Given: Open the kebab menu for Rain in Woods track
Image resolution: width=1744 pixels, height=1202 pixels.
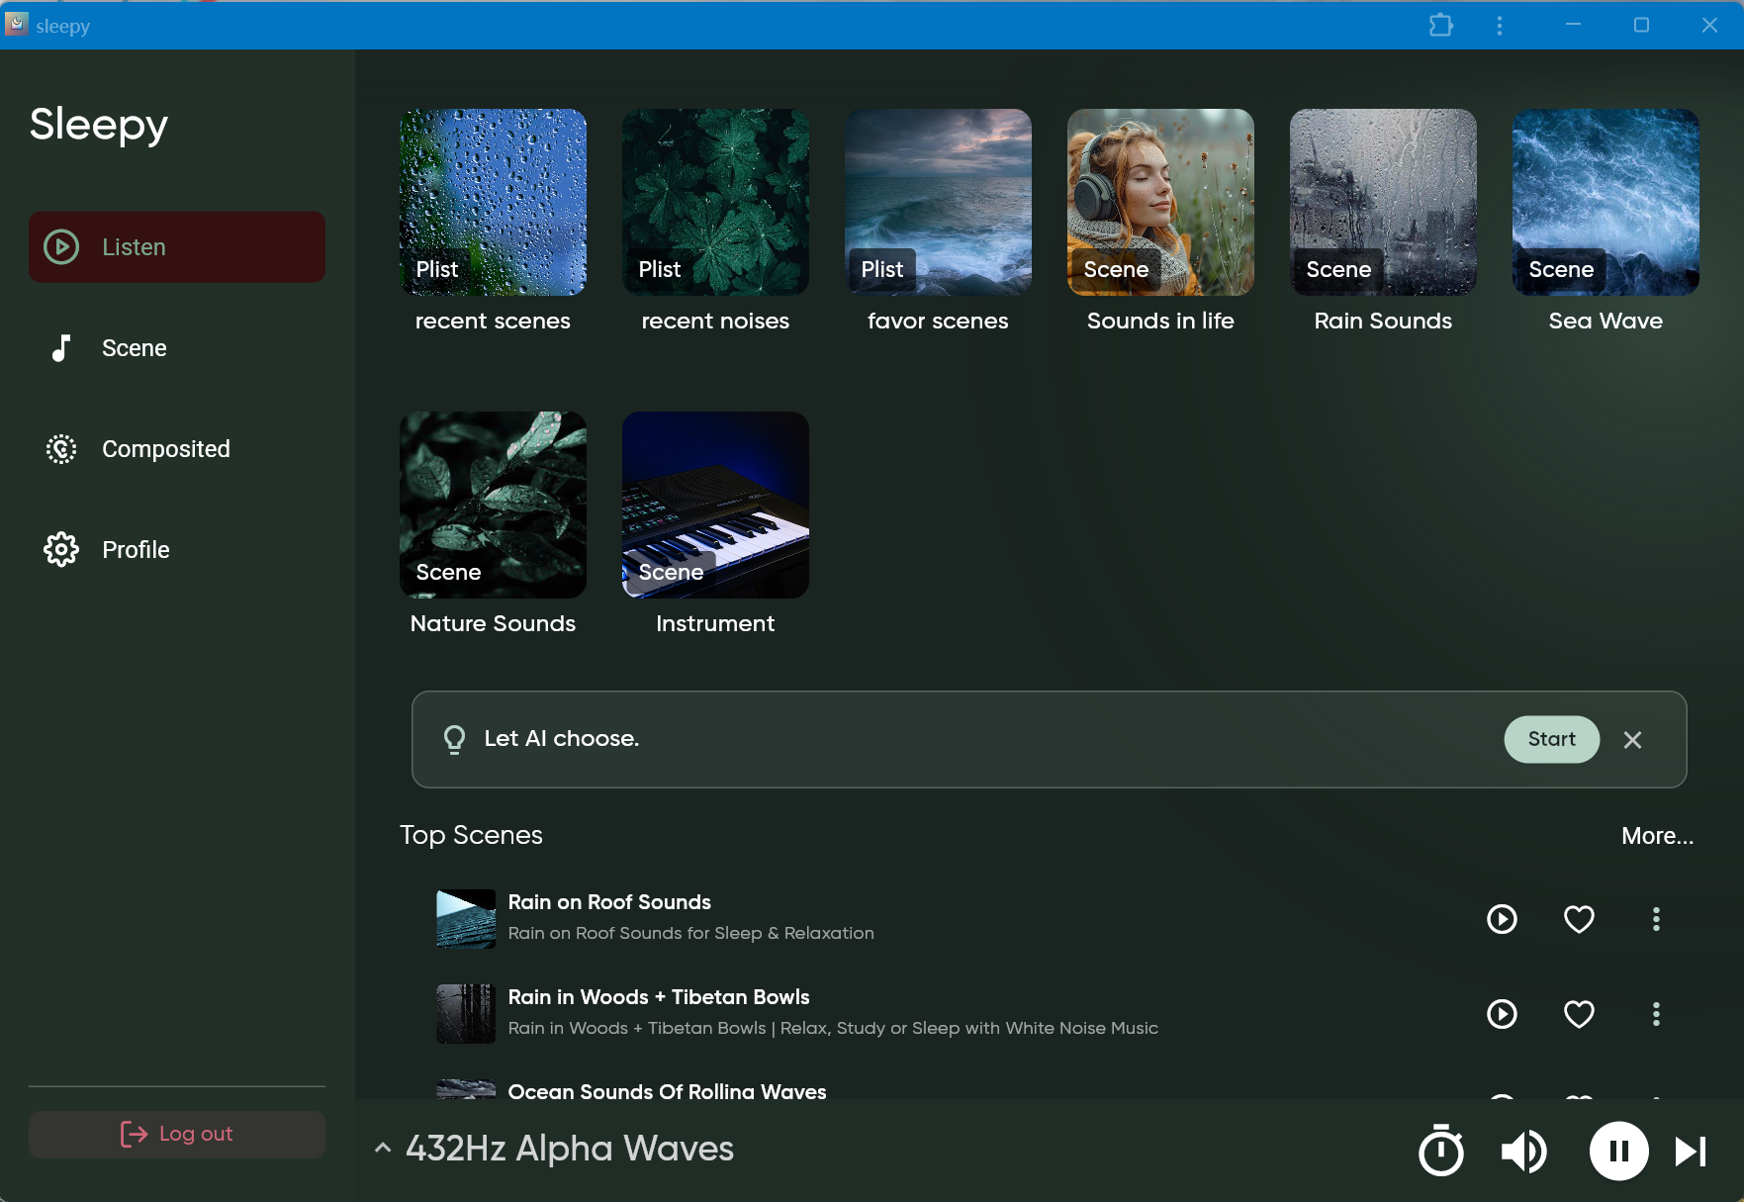Looking at the screenshot, I should click(x=1657, y=1014).
